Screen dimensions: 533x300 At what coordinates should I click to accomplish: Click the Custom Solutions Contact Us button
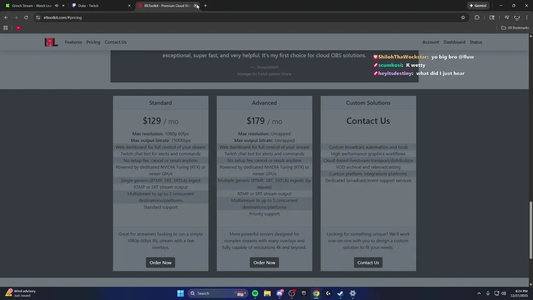pos(368,262)
